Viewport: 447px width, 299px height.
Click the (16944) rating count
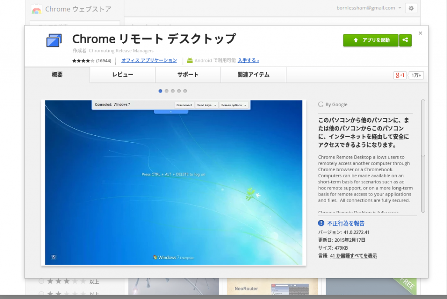[104, 61]
